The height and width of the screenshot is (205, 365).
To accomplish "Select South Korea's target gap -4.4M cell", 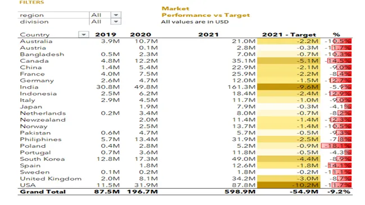I will [289, 159].
